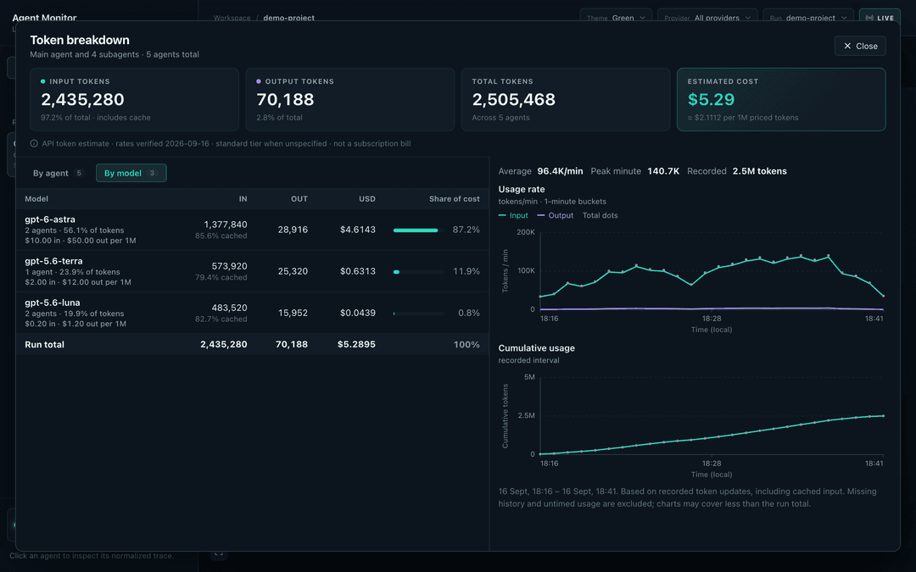Click the 483,520 input token value
The height and width of the screenshot is (572, 916).
click(x=230, y=308)
